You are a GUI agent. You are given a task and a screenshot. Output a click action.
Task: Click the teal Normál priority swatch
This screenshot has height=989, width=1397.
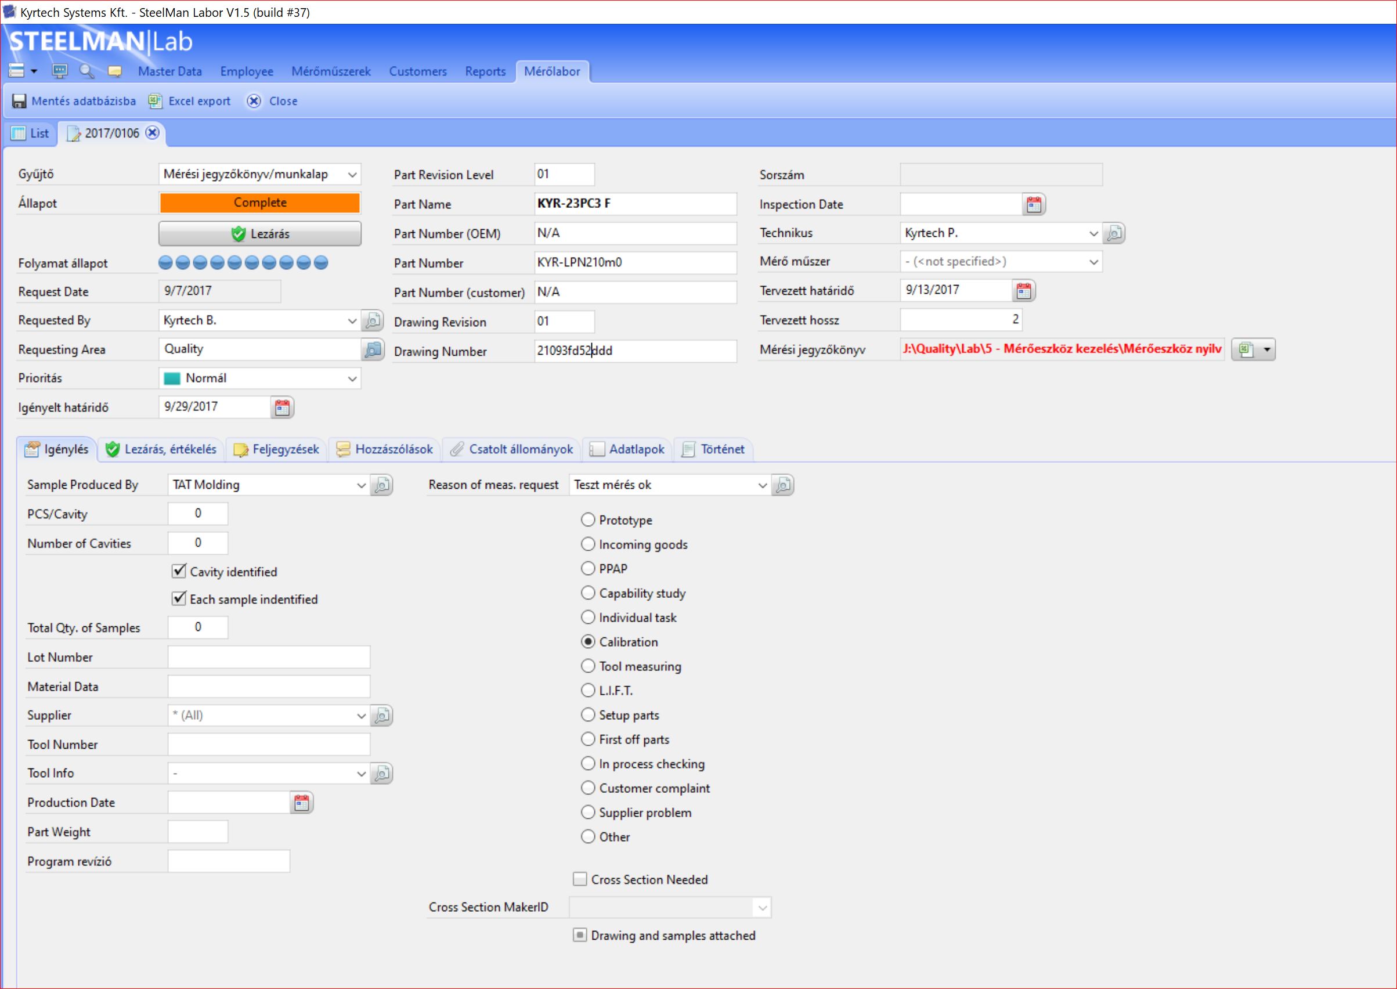pyautogui.click(x=172, y=379)
